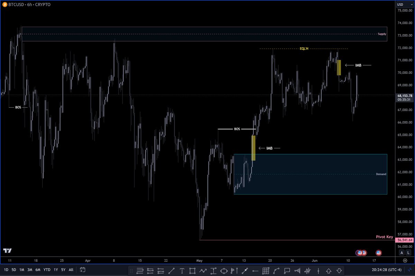
Task: Select the candlestick bars pattern tool
Action: [x=307, y=270]
